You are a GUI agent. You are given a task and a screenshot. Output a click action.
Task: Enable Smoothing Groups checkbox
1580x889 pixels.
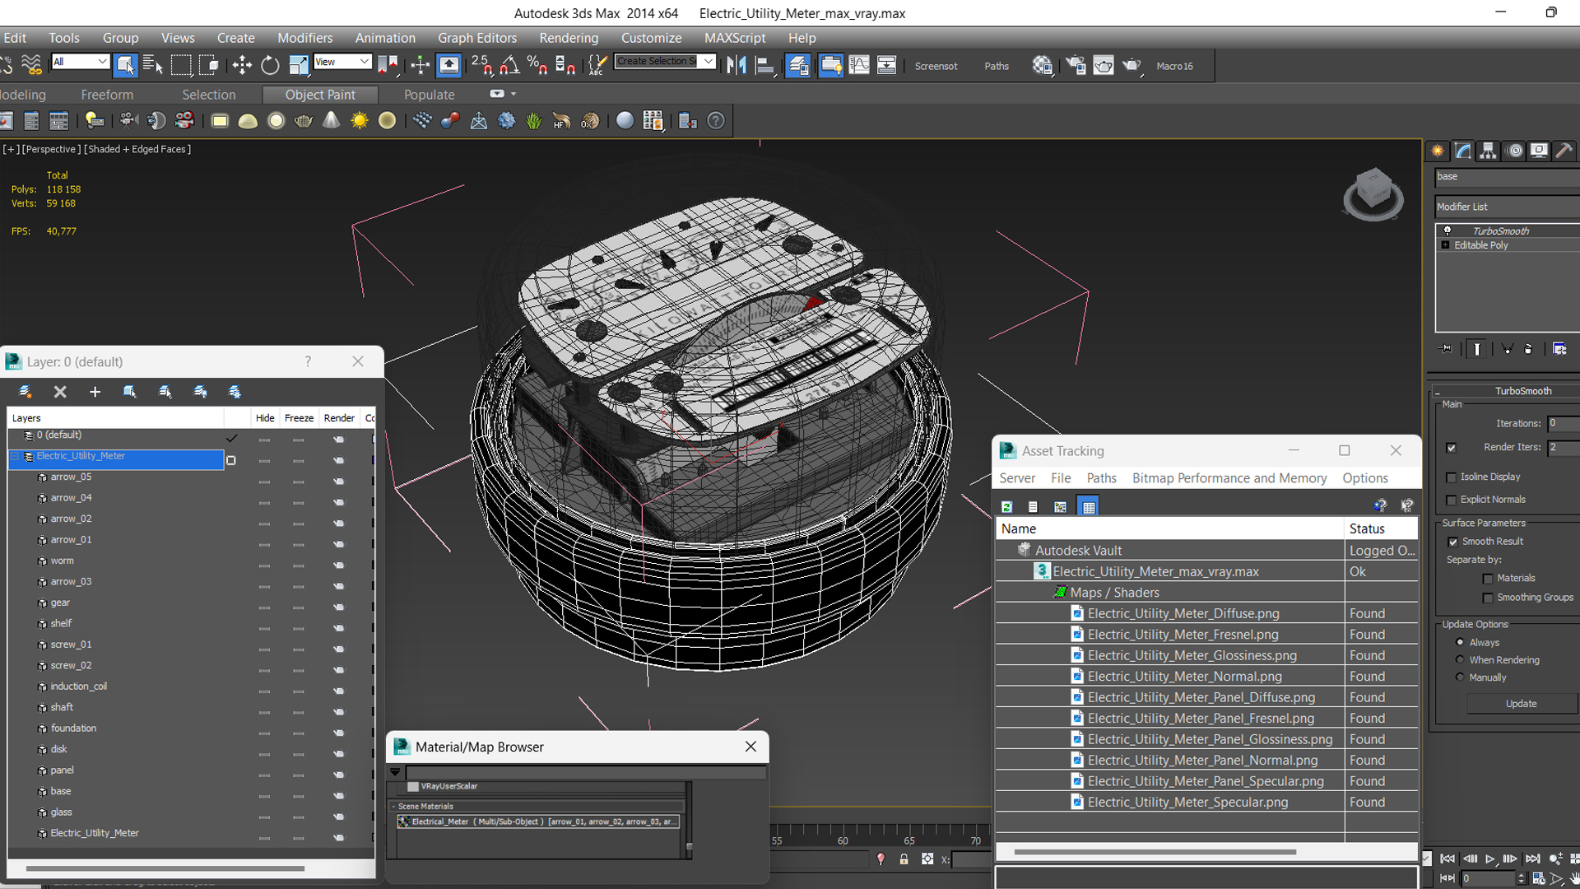point(1488,598)
